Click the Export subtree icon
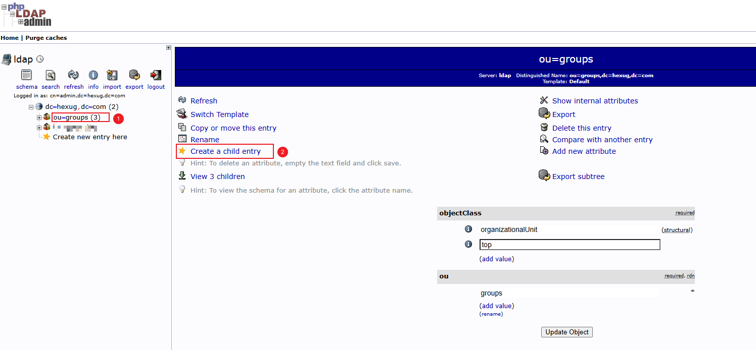Viewport: 756px width, 351px height. coord(544,175)
